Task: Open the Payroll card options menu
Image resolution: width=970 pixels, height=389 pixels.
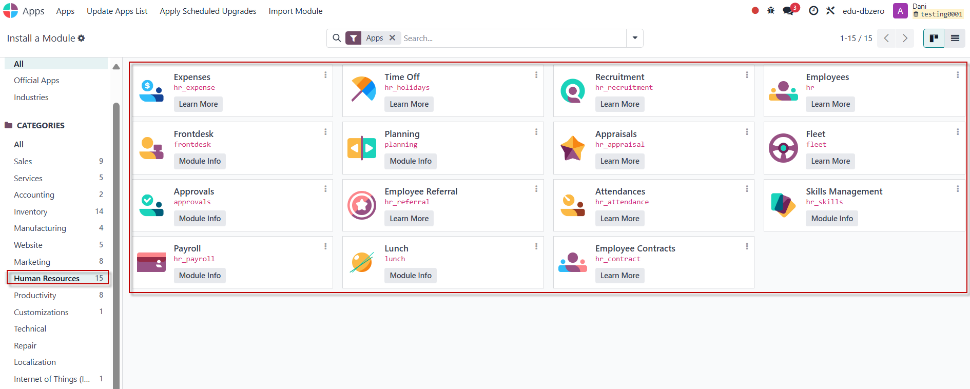Action: [x=325, y=246]
